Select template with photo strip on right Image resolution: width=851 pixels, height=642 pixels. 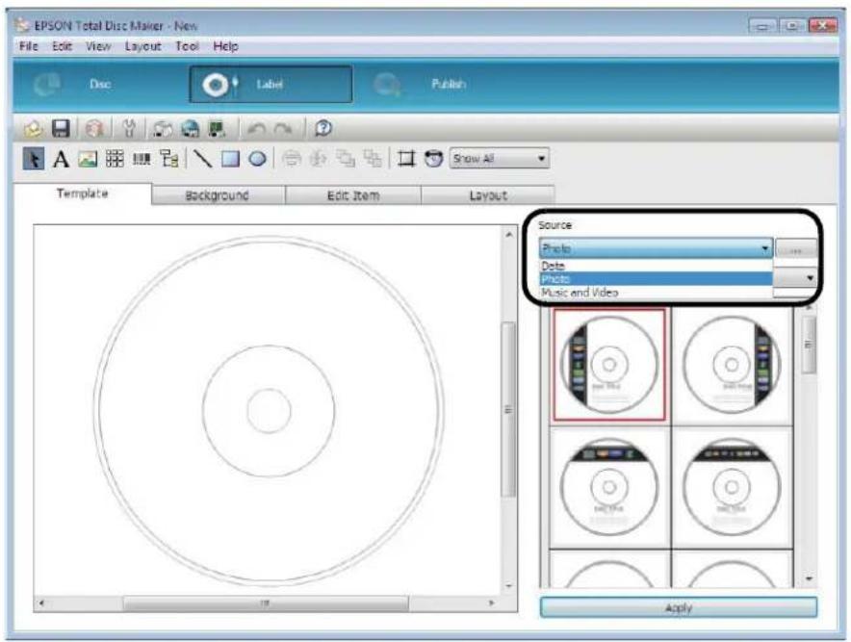click(x=732, y=365)
